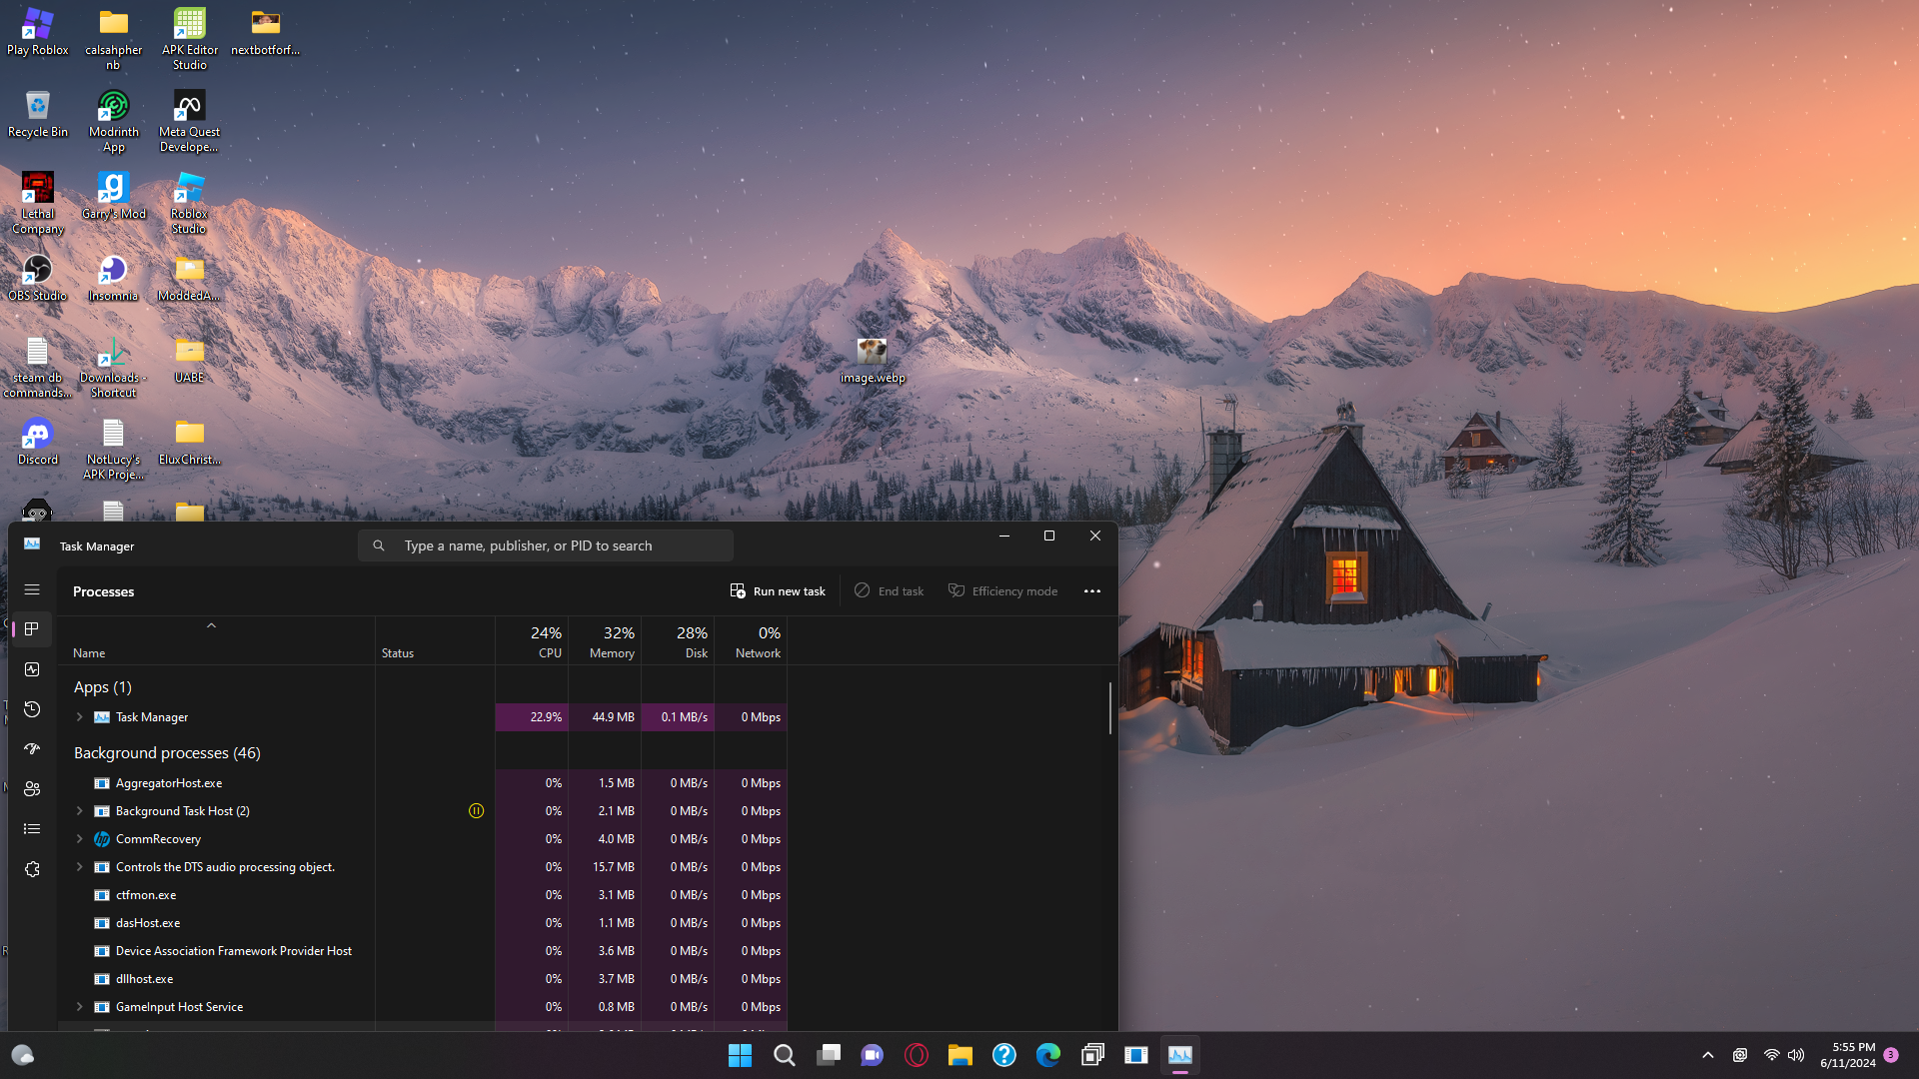Click the Opera browser taskbar icon
This screenshot has width=1919, height=1079.
pyautogui.click(x=916, y=1055)
